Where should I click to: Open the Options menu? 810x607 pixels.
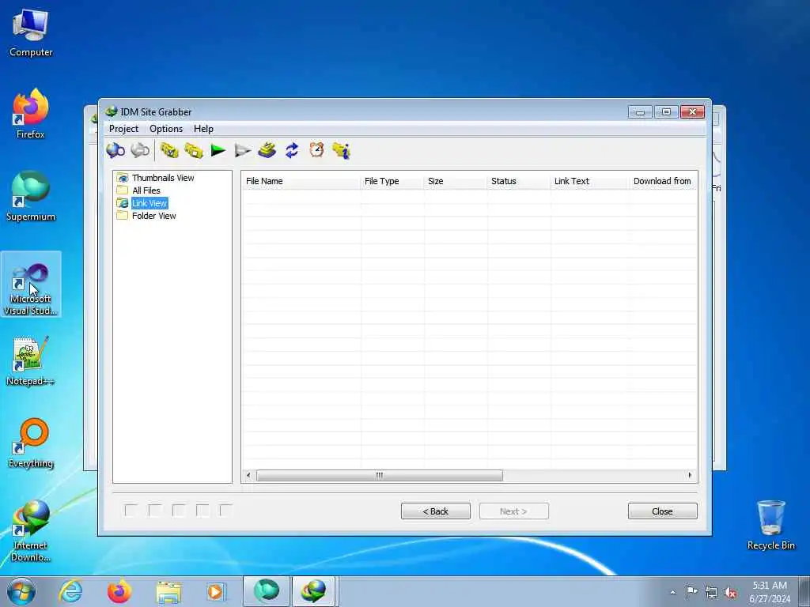(x=166, y=129)
